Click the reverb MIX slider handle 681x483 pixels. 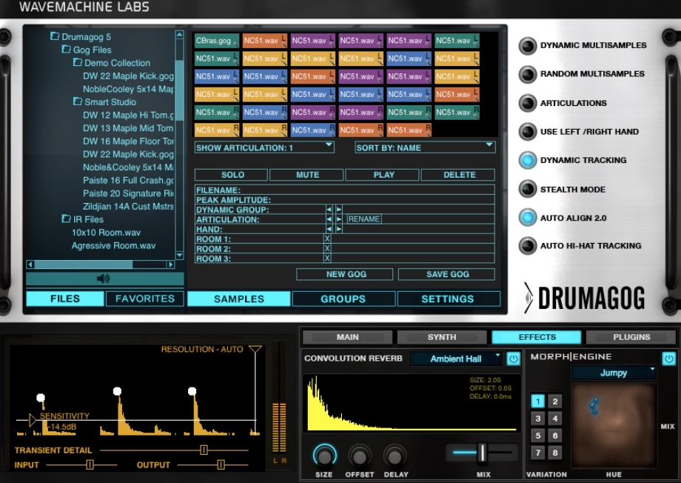pos(482,453)
